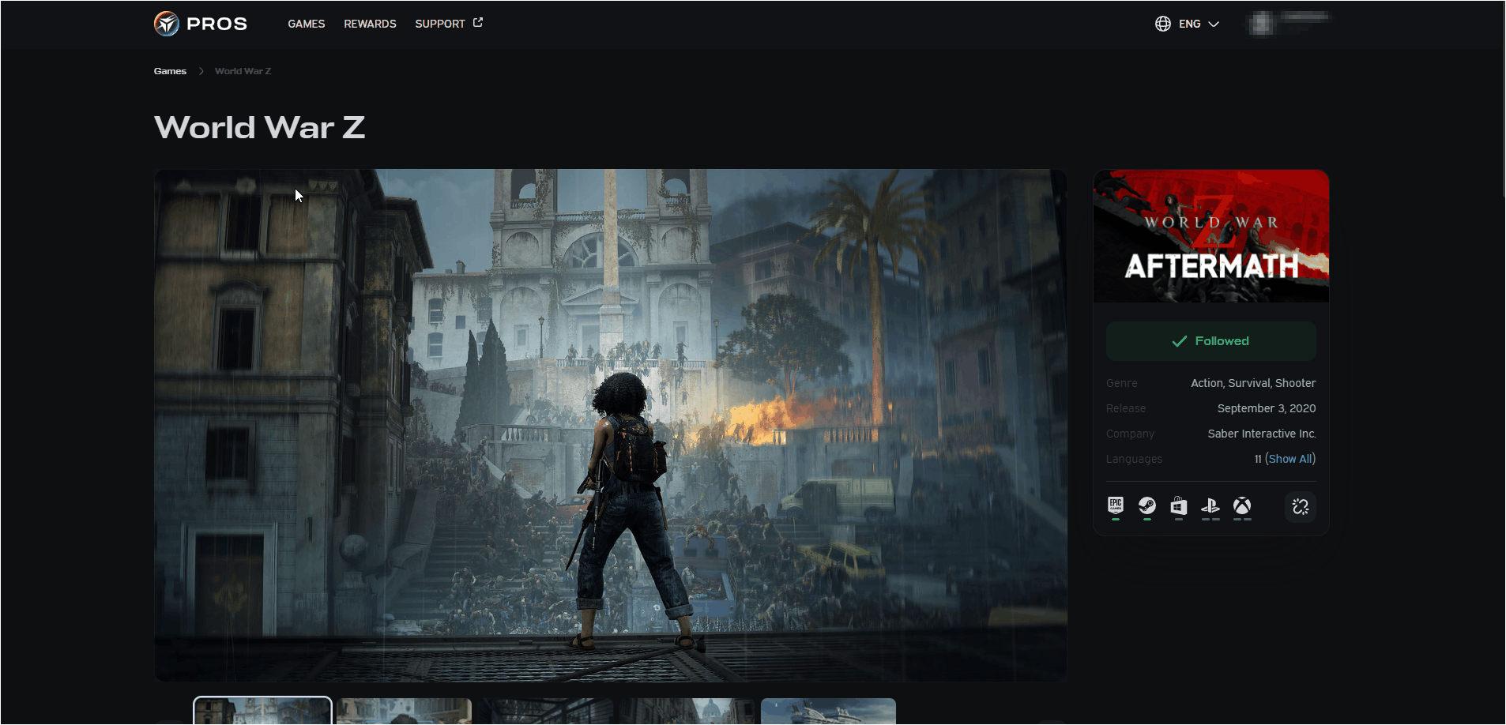Select the Xbox platform icon
The image size is (1506, 725).
1242,506
